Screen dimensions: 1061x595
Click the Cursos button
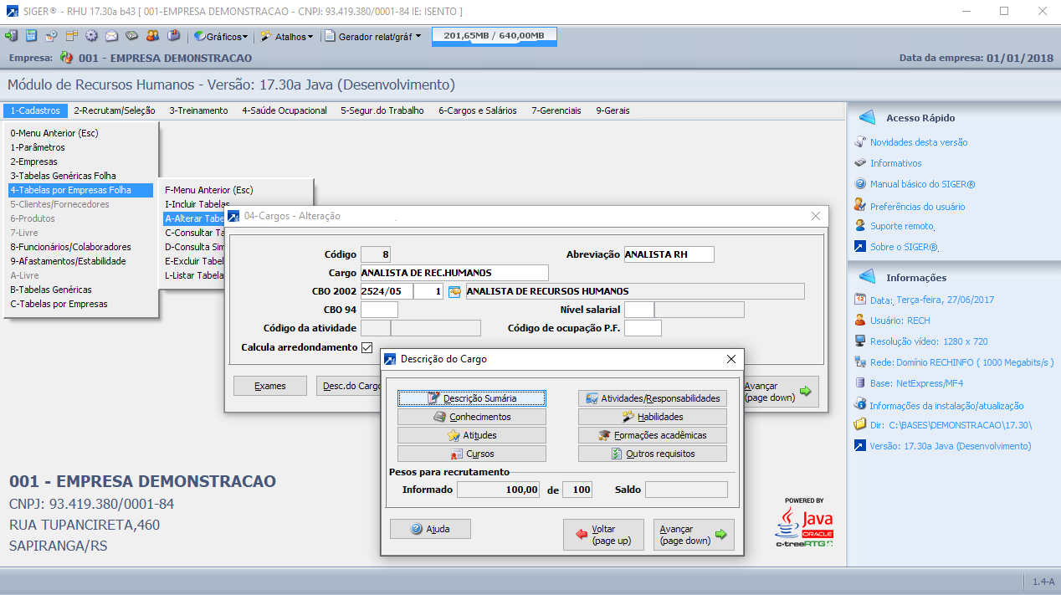coord(472,454)
